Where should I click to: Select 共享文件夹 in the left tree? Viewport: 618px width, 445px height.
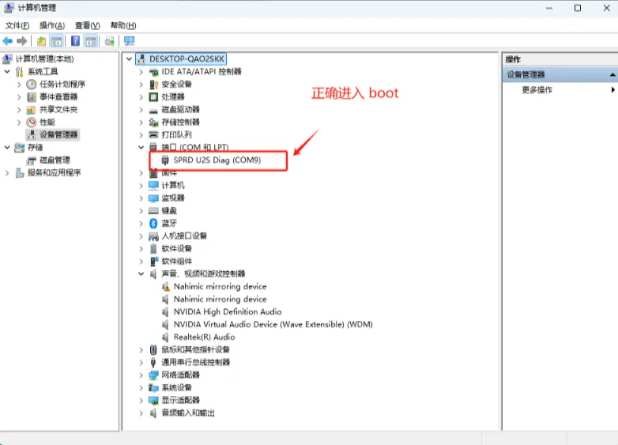coord(58,110)
